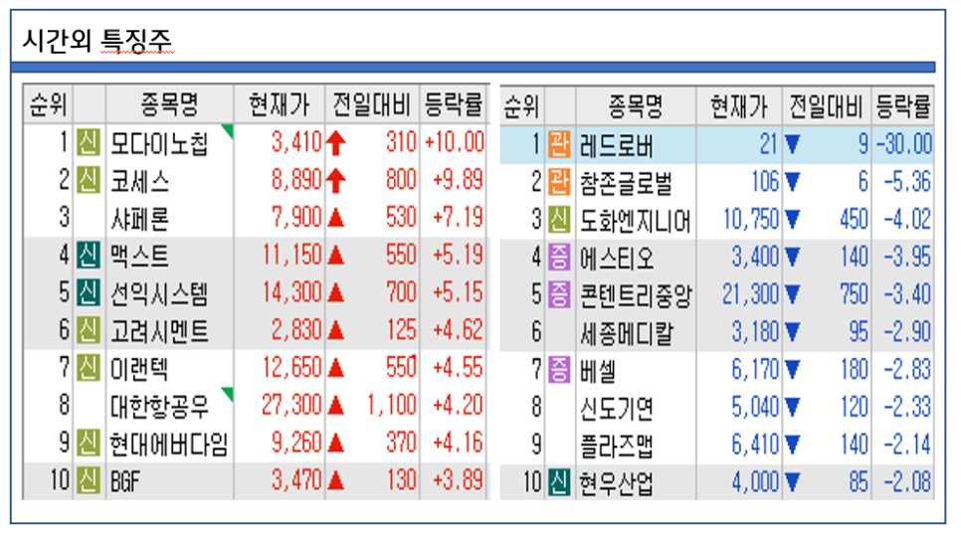
Task: Select stock name 도화엔지니어
Action: pos(636,221)
